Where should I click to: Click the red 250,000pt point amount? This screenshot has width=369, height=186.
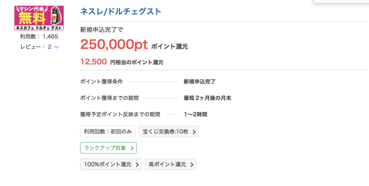(x=114, y=44)
